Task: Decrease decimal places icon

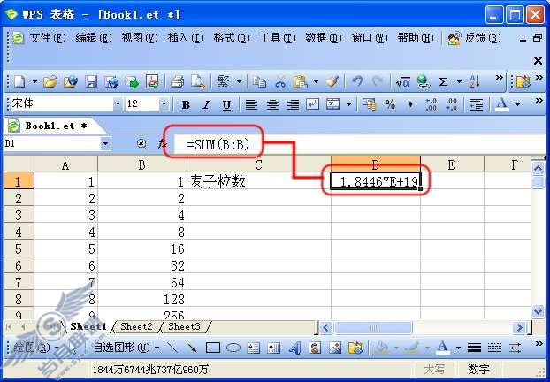Action: (451, 104)
